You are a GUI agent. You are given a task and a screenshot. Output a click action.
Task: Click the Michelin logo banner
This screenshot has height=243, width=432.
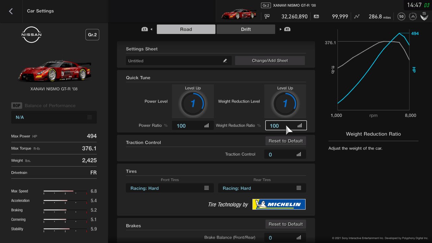click(279, 204)
